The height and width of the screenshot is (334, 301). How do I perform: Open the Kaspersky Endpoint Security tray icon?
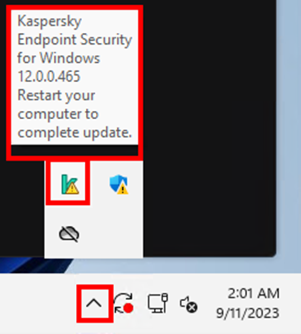(x=70, y=185)
